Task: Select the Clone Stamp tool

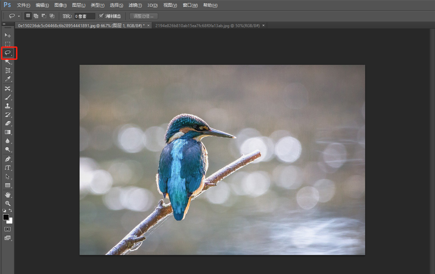Action: 8,106
